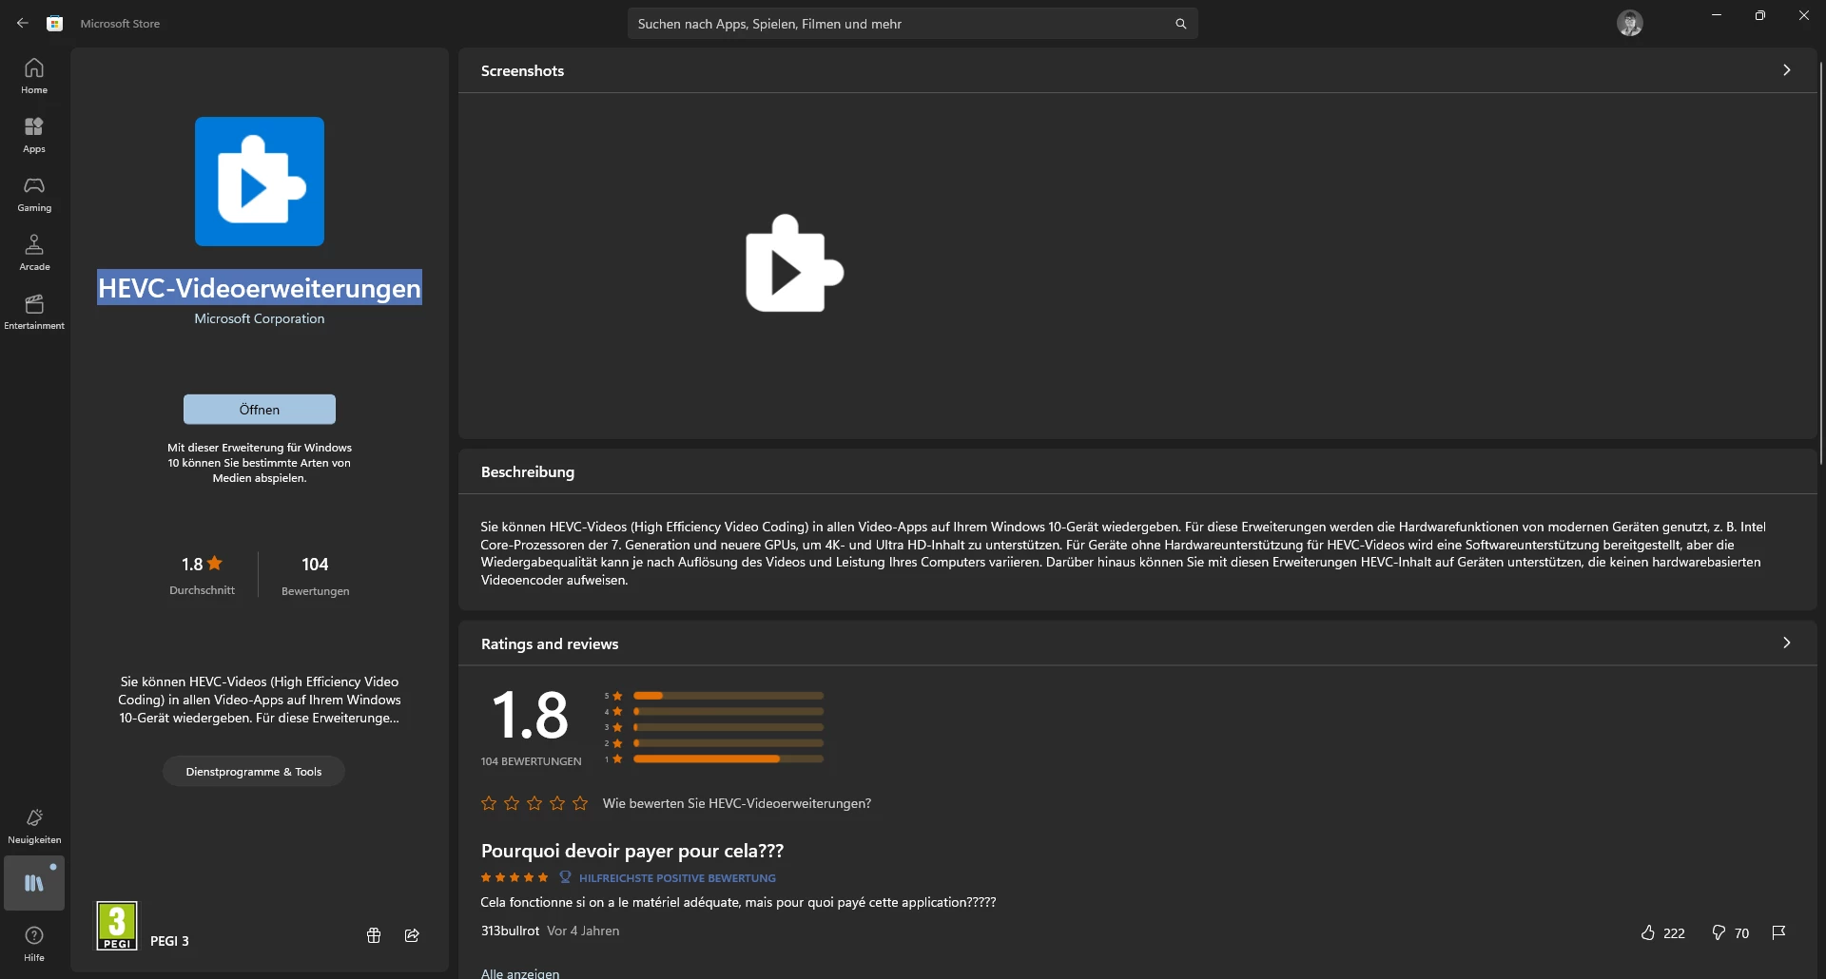
Task: Minimize the Microsoft Store window
Action: pos(1717,15)
